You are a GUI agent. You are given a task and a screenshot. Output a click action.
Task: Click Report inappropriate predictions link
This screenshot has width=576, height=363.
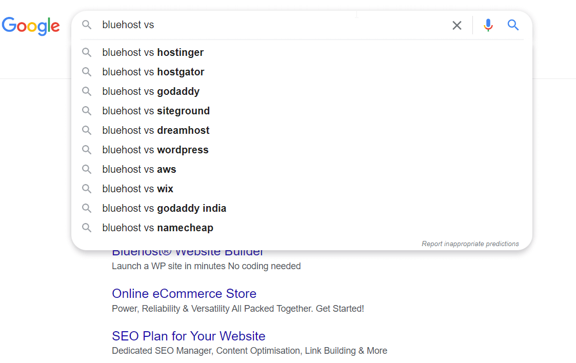point(470,244)
